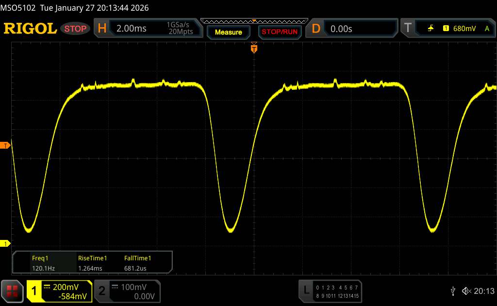Enable channel 2 using its gray badge
This screenshot has width=497, height=306.
102,291
